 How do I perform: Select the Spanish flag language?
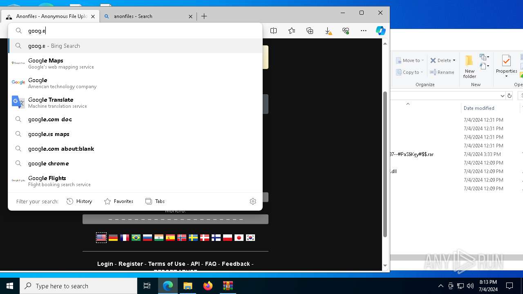point(170,238)
